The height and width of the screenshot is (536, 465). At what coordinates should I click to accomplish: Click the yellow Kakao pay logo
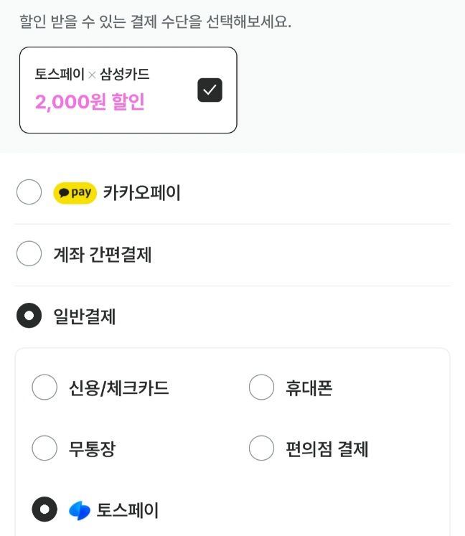(75, 192)
